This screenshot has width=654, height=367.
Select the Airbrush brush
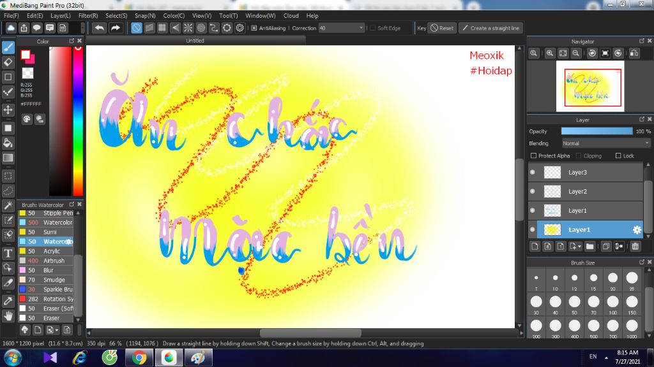coord(46,261)
